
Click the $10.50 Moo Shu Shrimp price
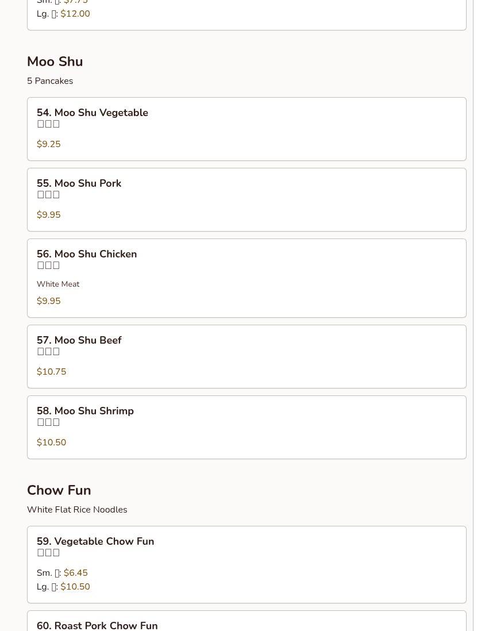52,443
